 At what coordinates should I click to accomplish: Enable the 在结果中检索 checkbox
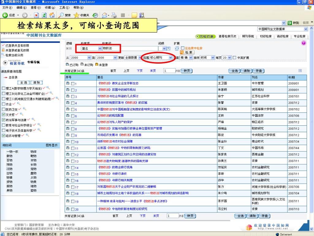click(183, 48)
